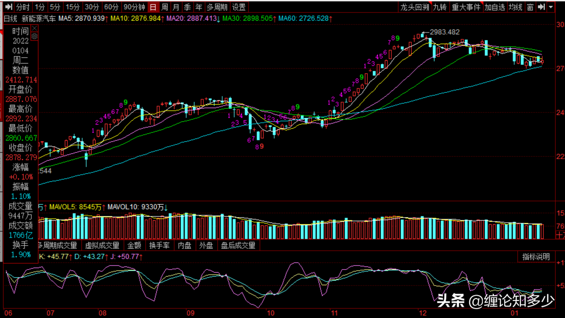Select the 15分 period

(x=72, y=7)
